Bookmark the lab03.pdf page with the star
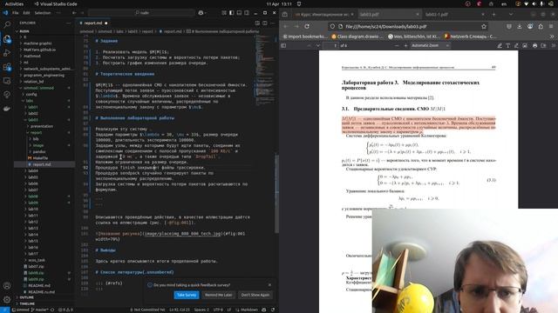558x313 pixels. [x=484, y=27]
